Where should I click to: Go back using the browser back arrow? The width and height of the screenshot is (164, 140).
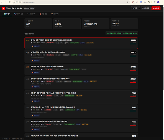[2, 2]
